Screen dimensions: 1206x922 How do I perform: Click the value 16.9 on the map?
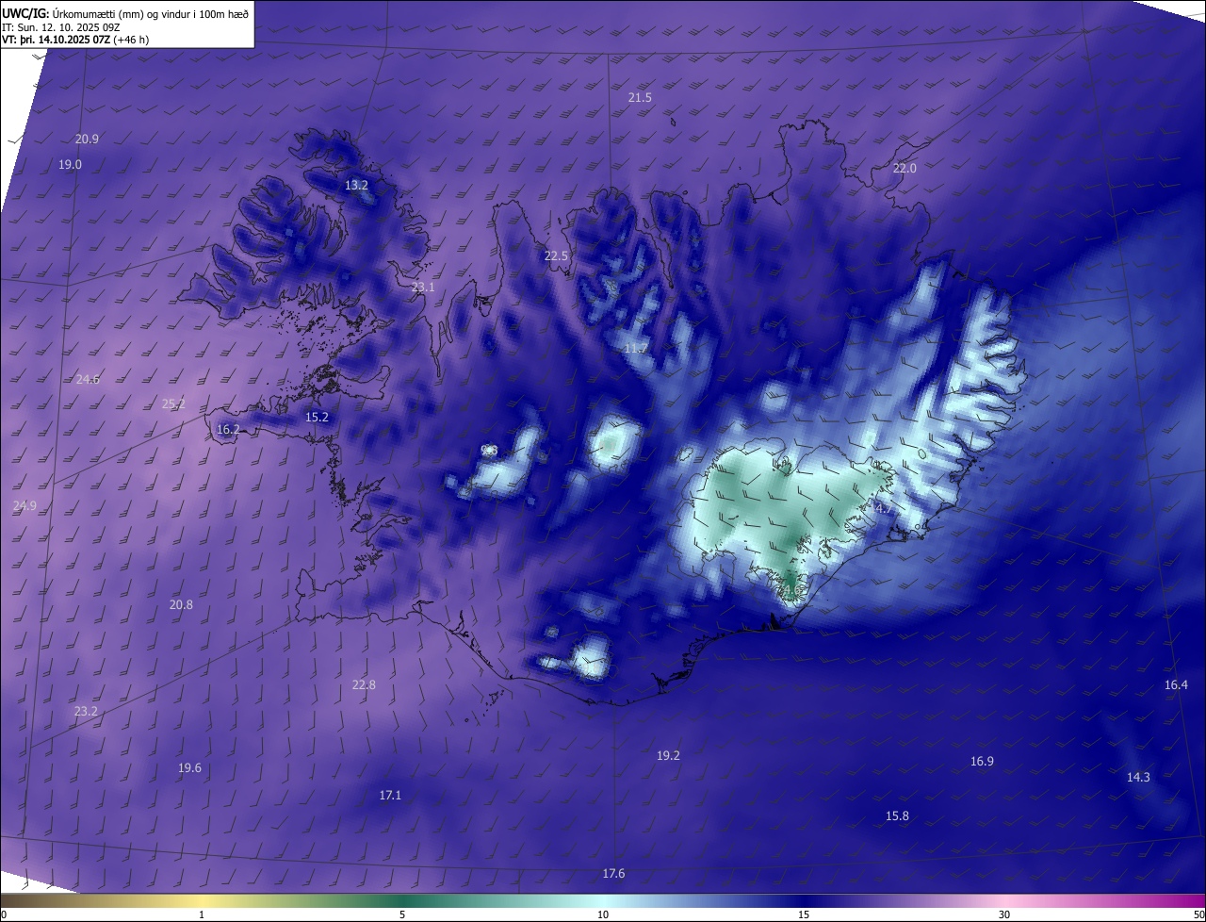(982, 762)
